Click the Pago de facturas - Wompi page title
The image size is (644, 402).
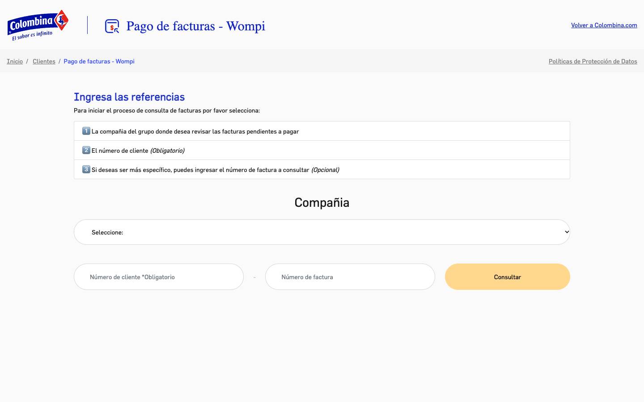click(196, 26)
